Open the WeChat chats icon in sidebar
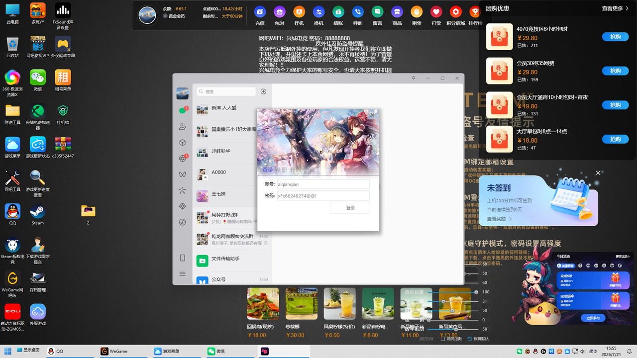This screenshot has height=358, width=637. [x=183, y=111]
